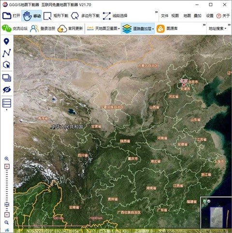Open the 设置 menu
Screen dimensions: 232x233
point(210,16)
